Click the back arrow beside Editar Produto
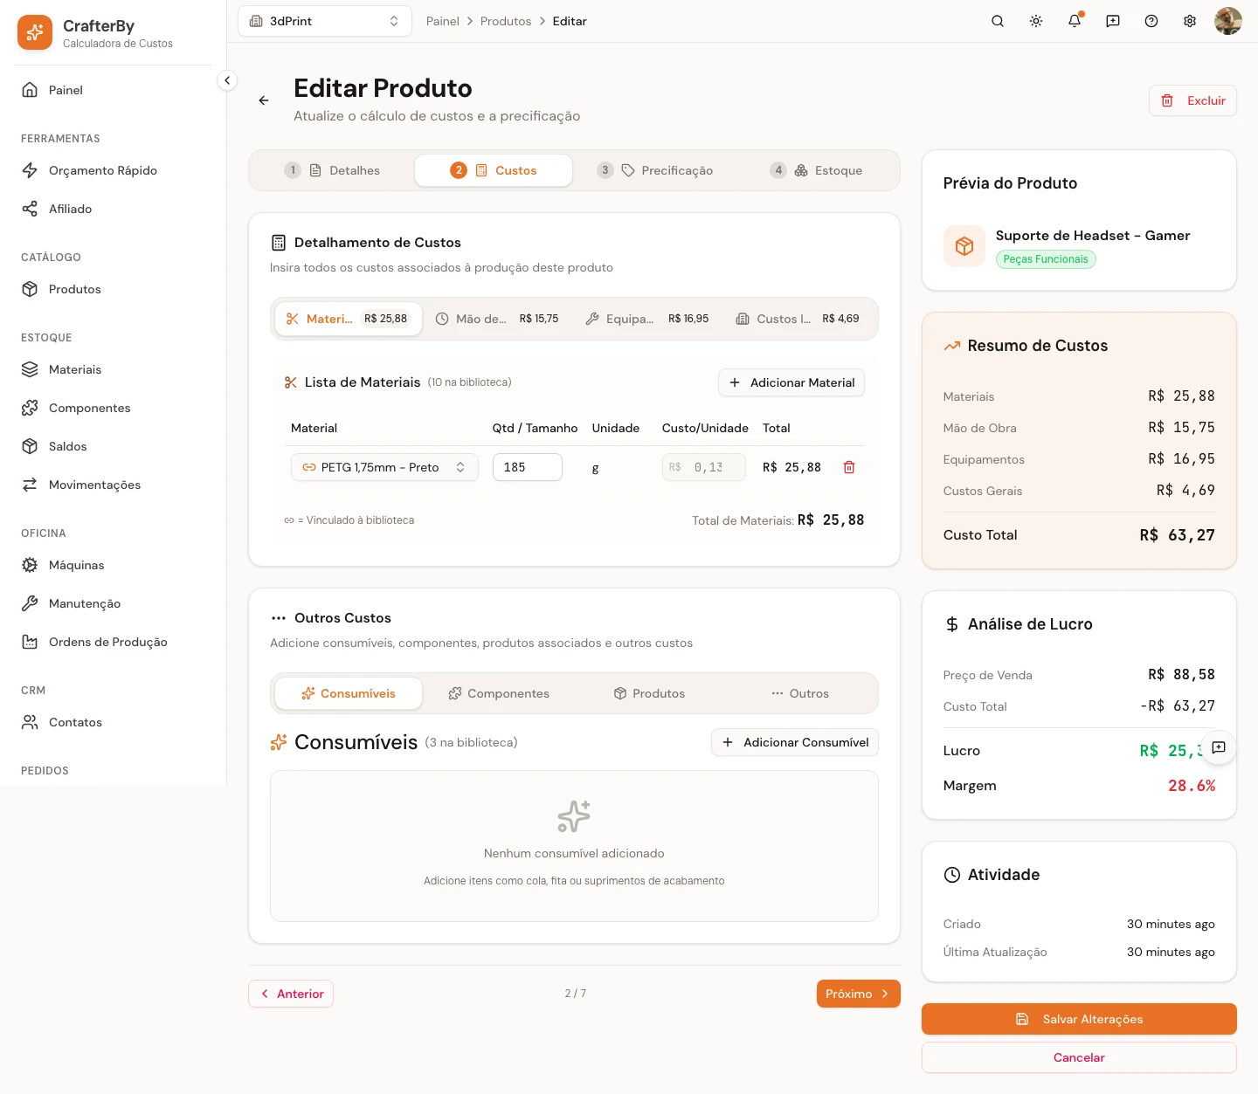This screenshot has width=1258, height=1094. (264, 100)
